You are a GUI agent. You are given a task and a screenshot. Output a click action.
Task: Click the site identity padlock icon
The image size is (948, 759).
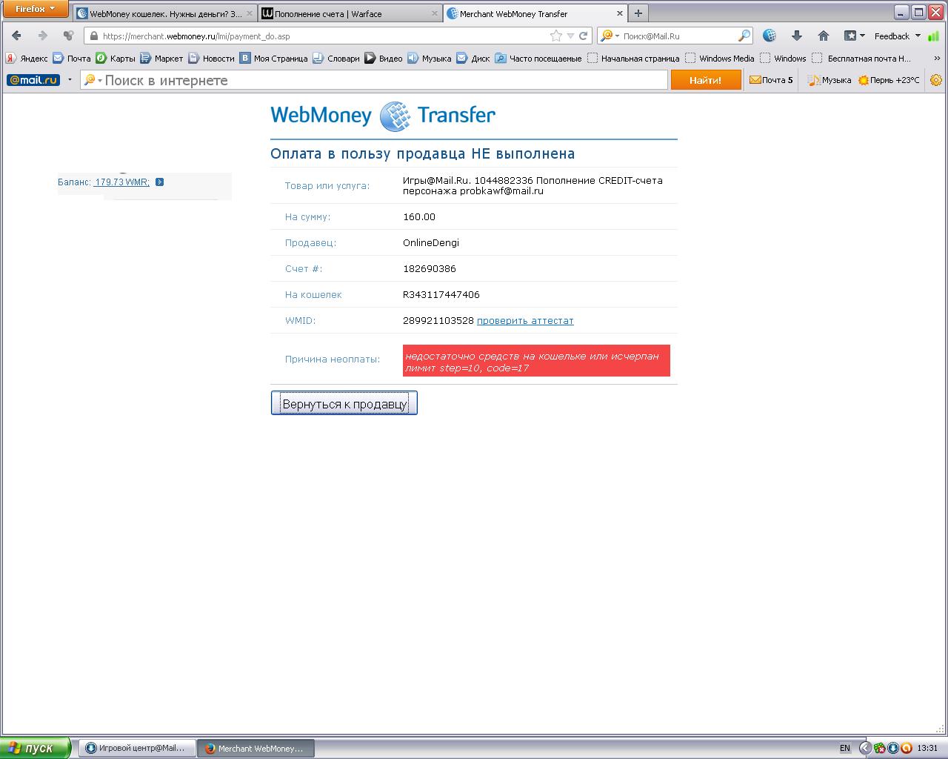(93, 36)
